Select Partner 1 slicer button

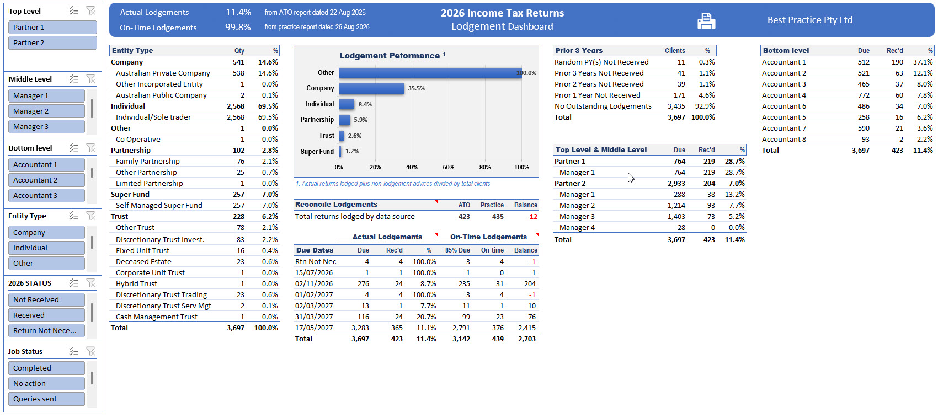pos(52,27)
